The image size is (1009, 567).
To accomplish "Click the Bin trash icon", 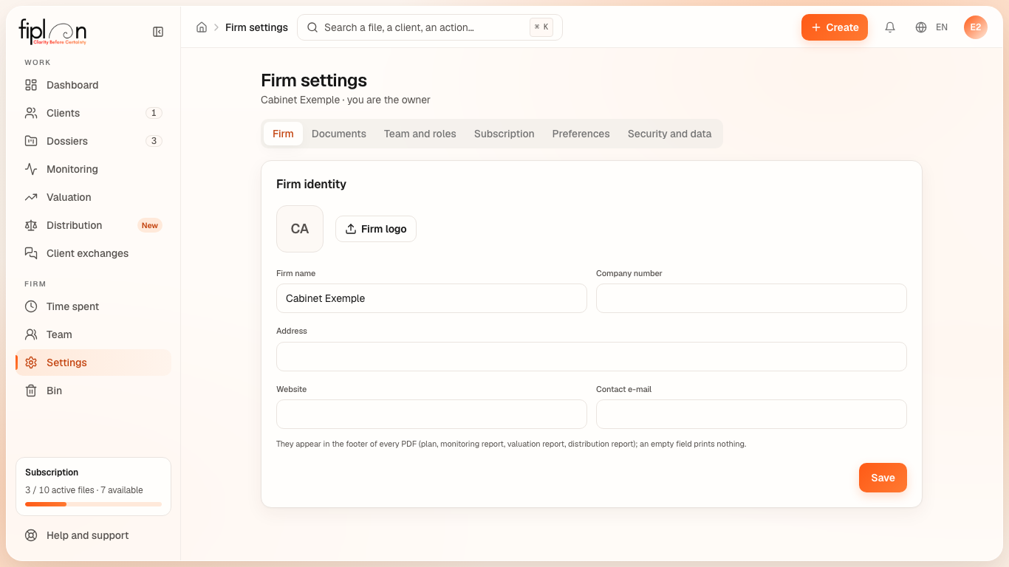I will (31, 391).
